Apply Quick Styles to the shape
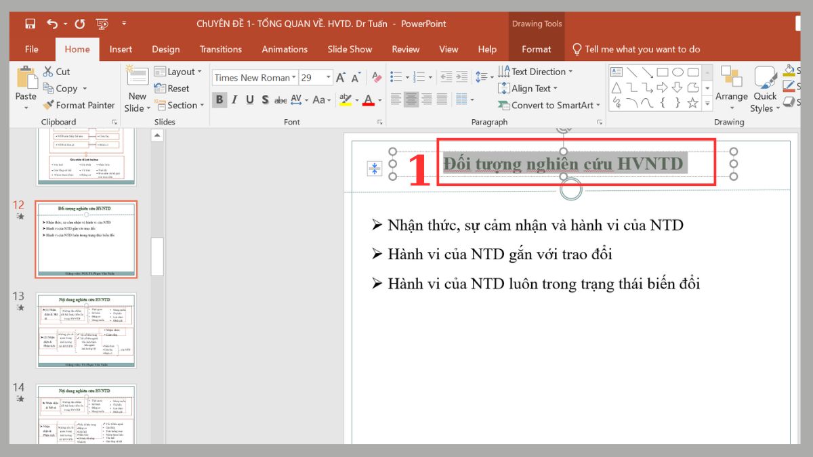 pos(765,91)
